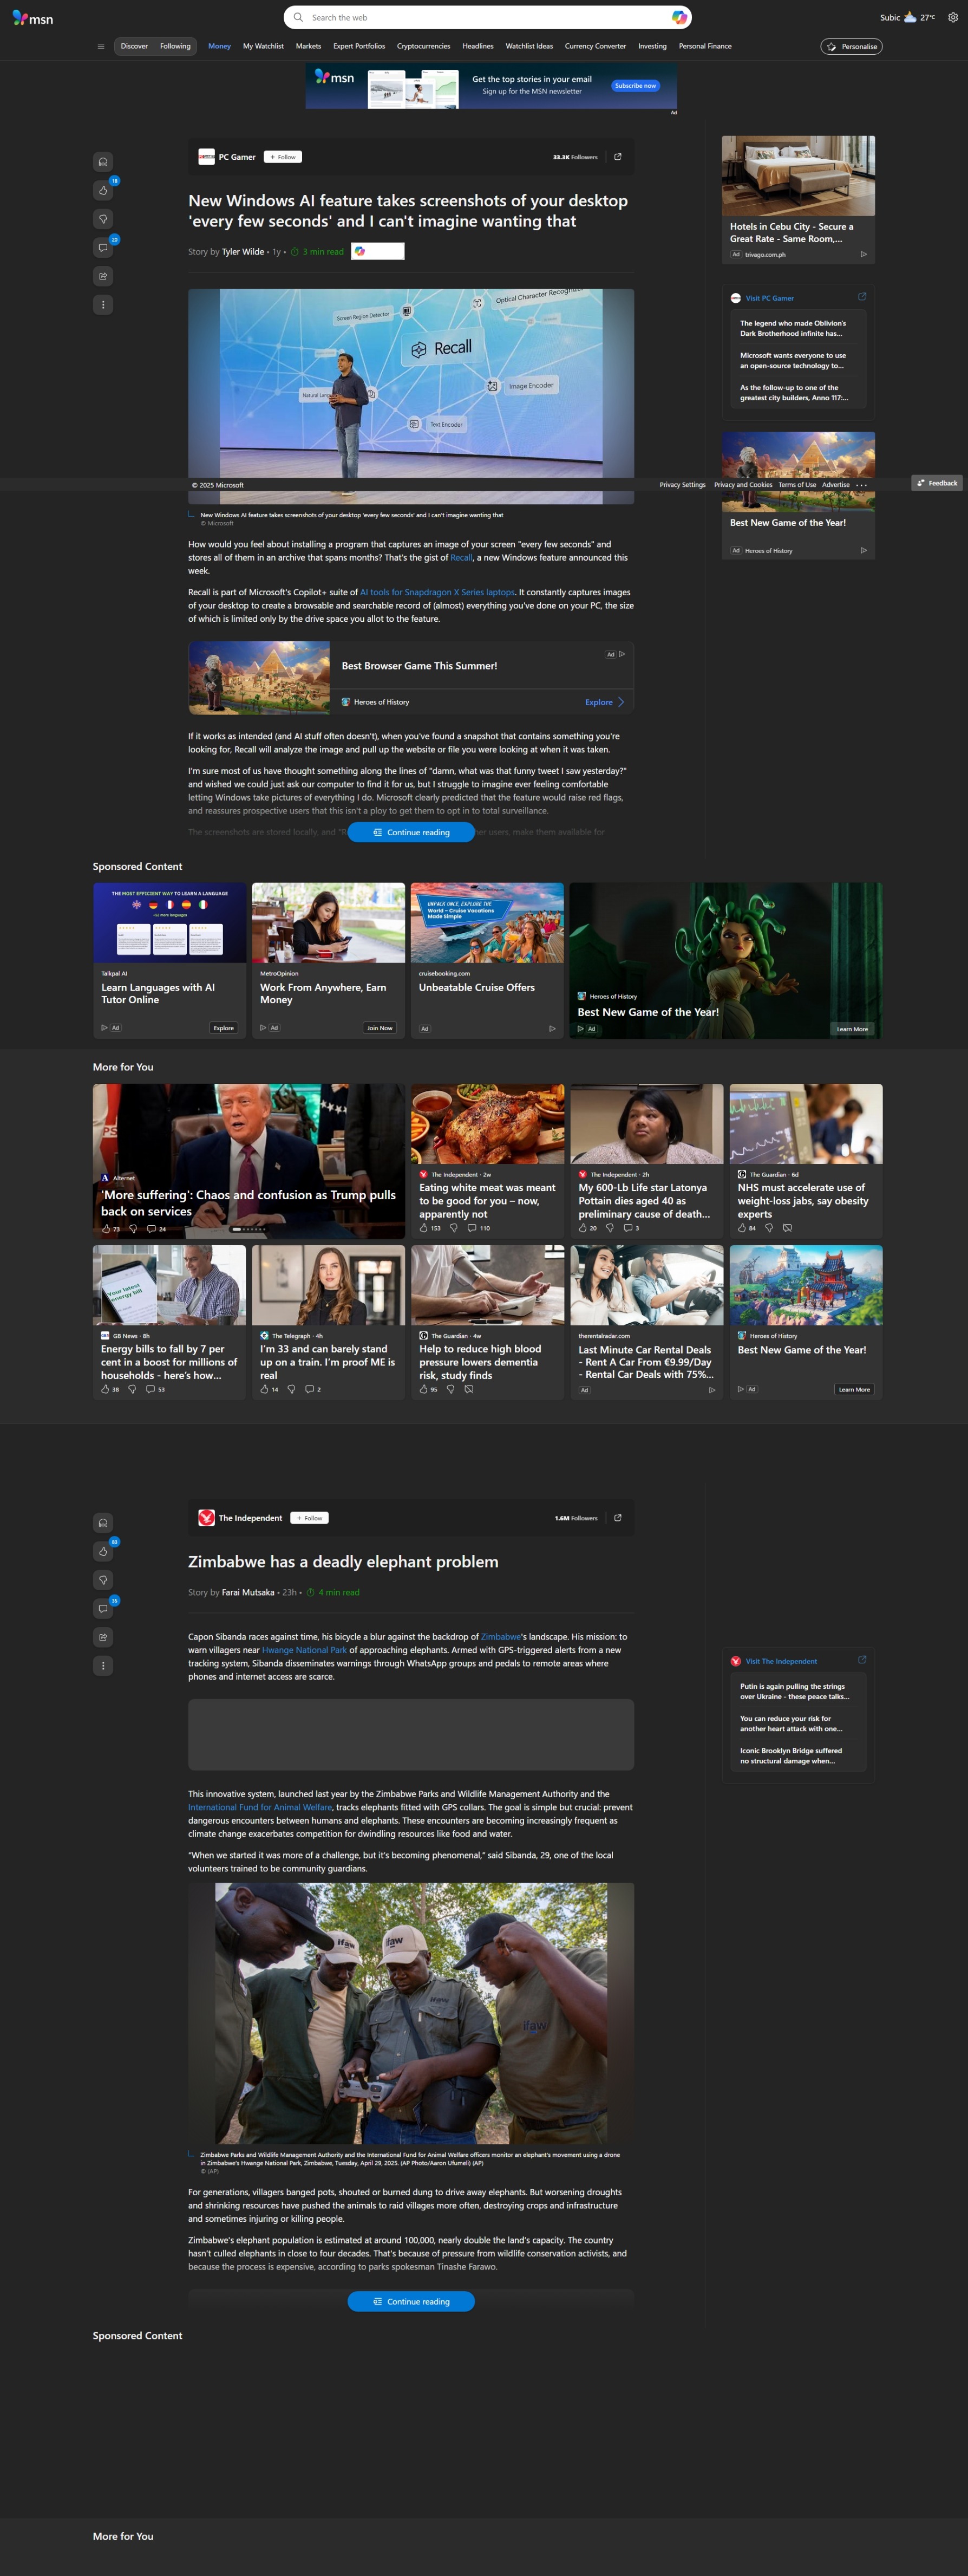Click Copilot summary button beside 3 min read
968x2576 pixels.
pyautogui.click(x=377, y=251)
